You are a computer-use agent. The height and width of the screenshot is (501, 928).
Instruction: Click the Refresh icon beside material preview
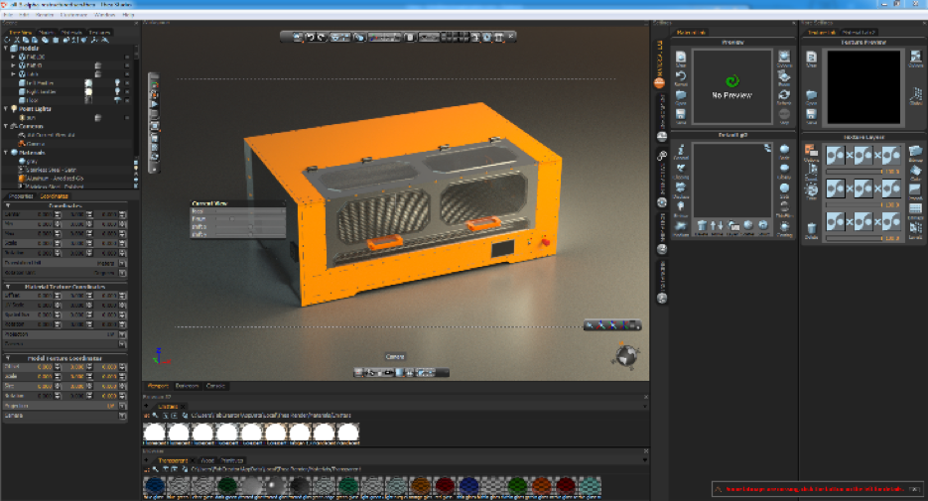784,95
